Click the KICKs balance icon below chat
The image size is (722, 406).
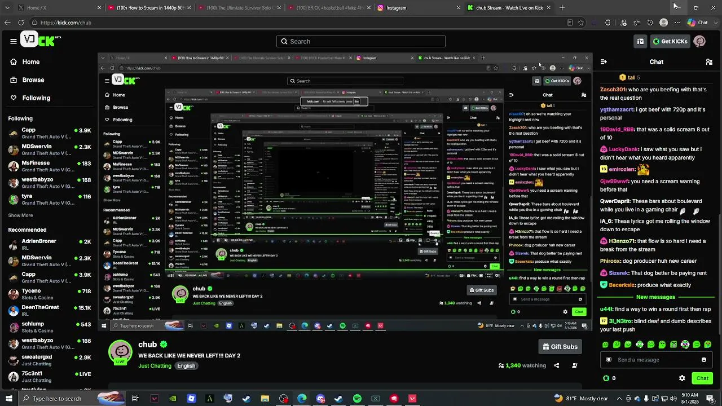click(606, 378)
